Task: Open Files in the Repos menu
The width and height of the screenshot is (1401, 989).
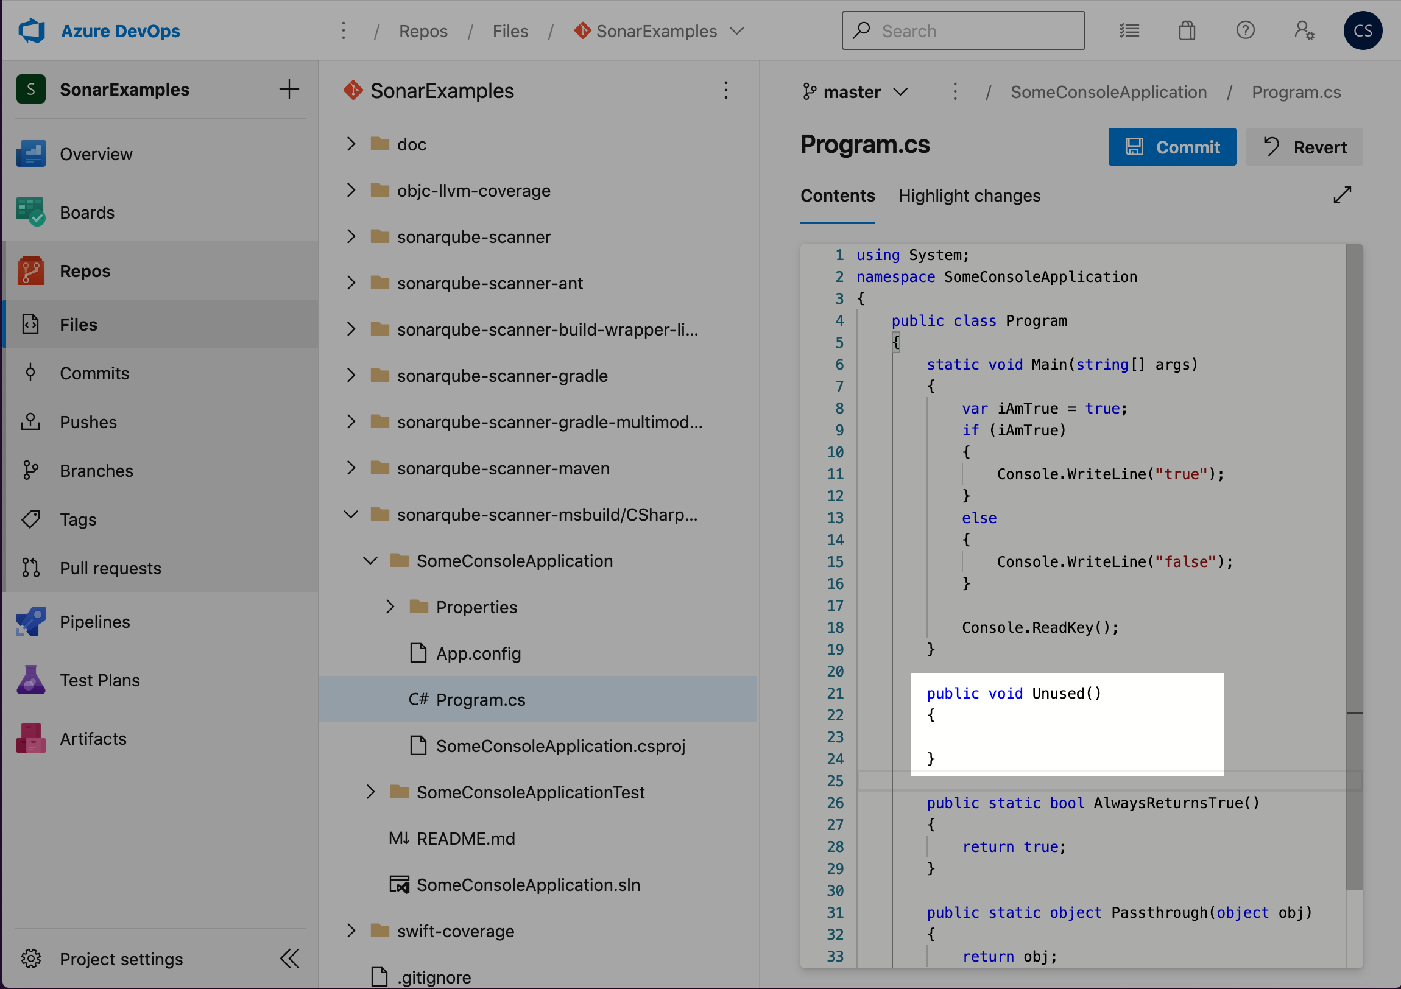Action: point(160,324)
